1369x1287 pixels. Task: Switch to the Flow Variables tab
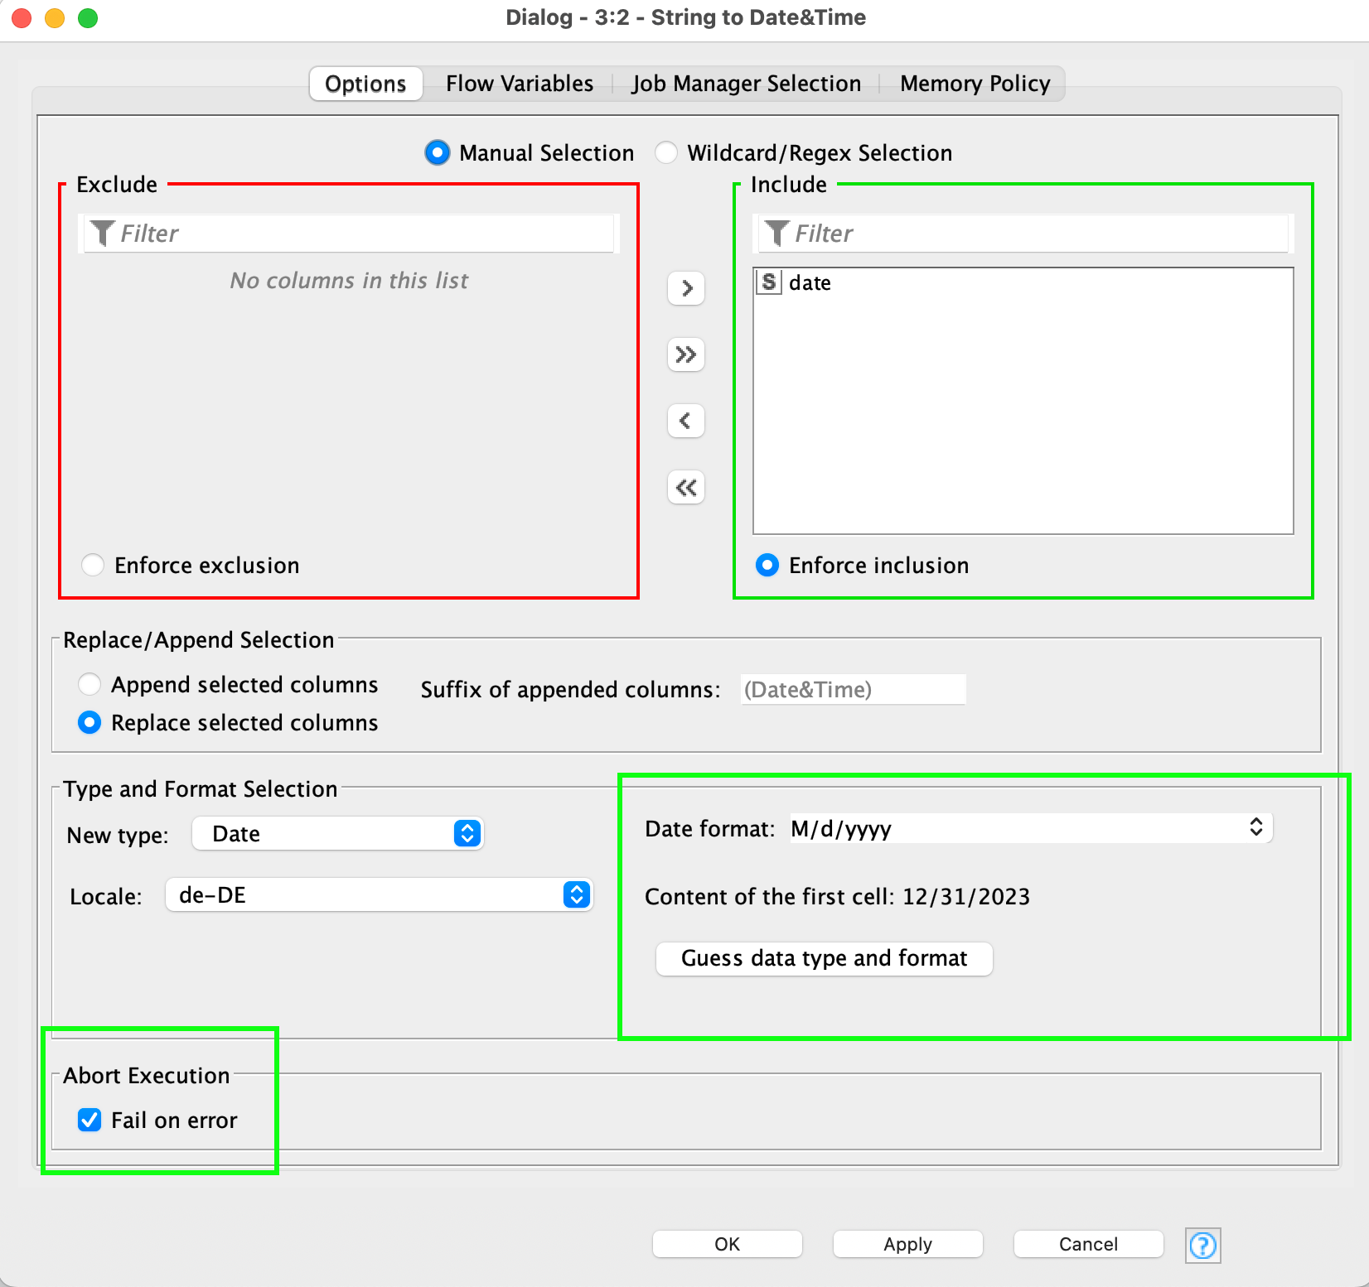519,84
